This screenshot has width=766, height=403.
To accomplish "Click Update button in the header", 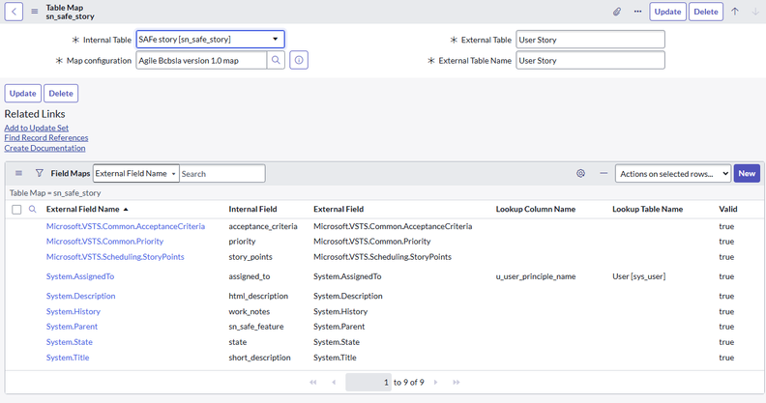I will click(x=667, y=12).
